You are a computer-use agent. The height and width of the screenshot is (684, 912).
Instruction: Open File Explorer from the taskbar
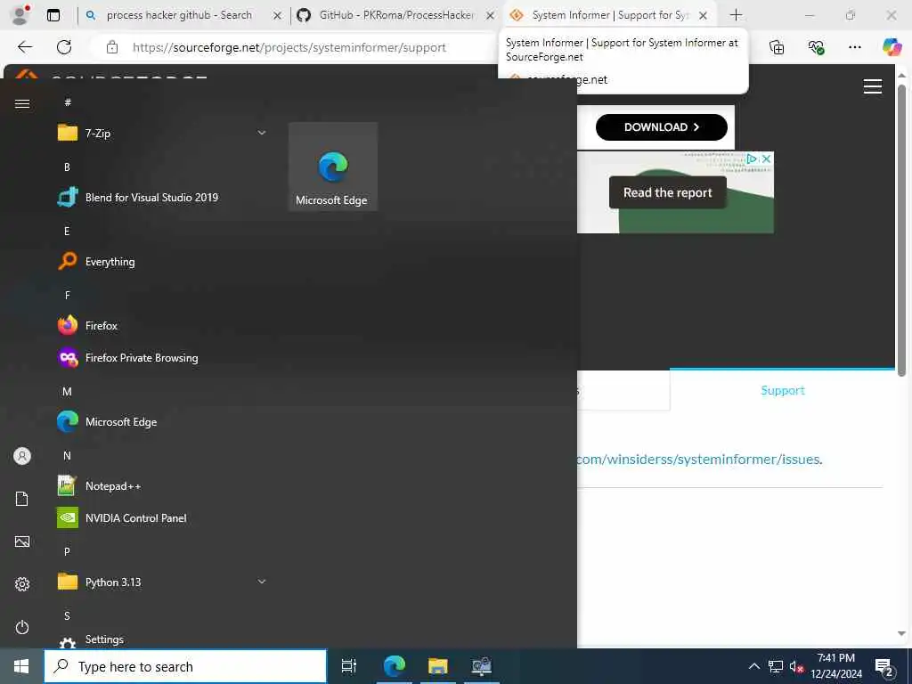click(x=438, y=666)
